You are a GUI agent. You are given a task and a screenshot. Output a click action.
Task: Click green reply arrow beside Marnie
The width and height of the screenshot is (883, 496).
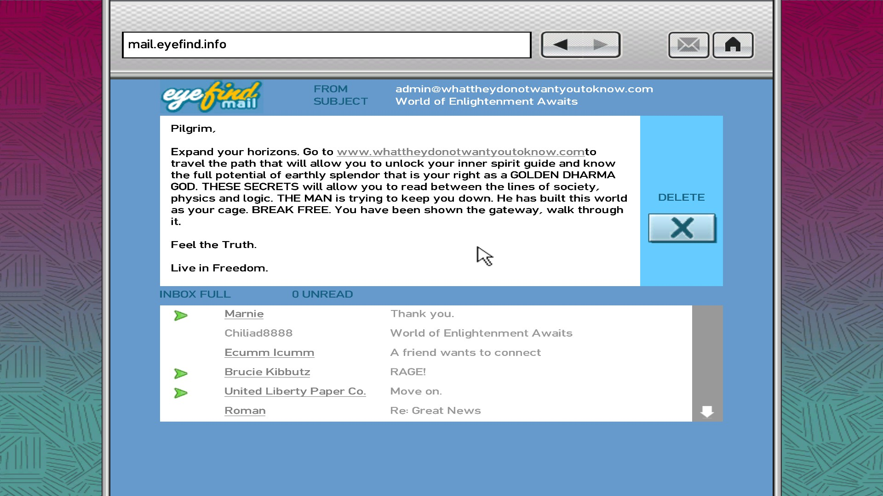tap(181, 316)
